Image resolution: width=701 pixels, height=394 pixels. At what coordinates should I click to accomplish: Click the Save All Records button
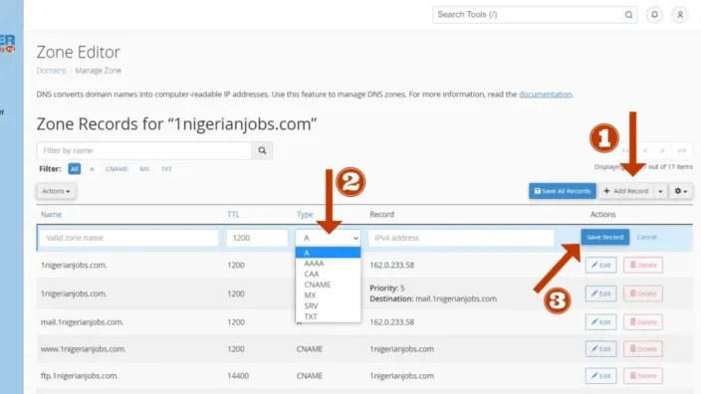click(x=563, y=191)
